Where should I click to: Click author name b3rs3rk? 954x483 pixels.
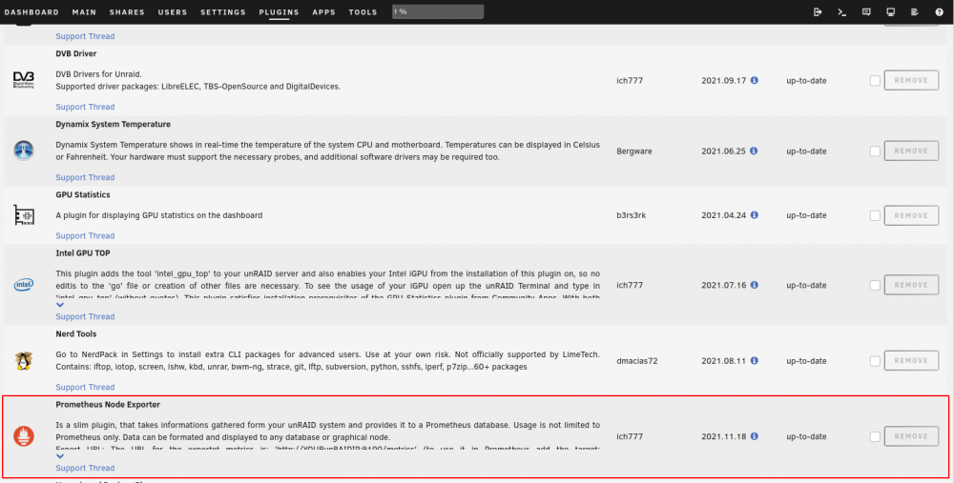pos(631,215)
